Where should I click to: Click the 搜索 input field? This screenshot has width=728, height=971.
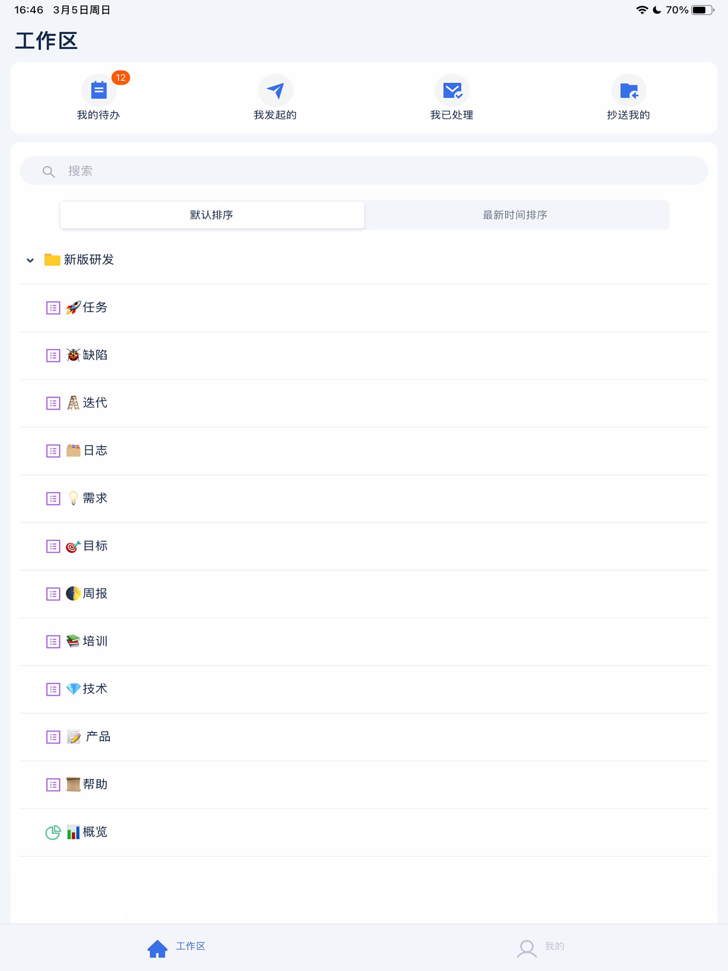tap(364, 171)
